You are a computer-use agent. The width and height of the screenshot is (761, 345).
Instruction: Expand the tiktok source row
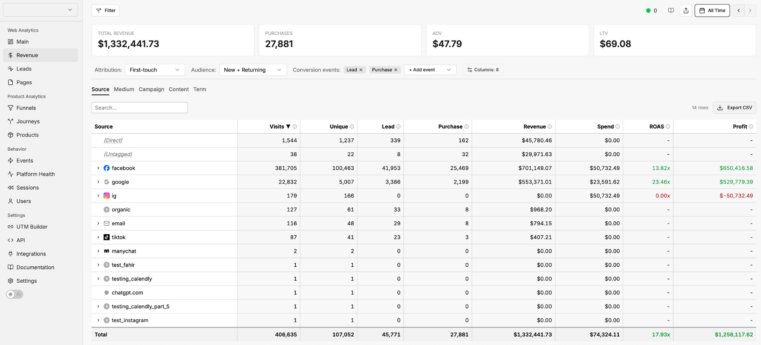pyautogui.click(x=98, y=237)
